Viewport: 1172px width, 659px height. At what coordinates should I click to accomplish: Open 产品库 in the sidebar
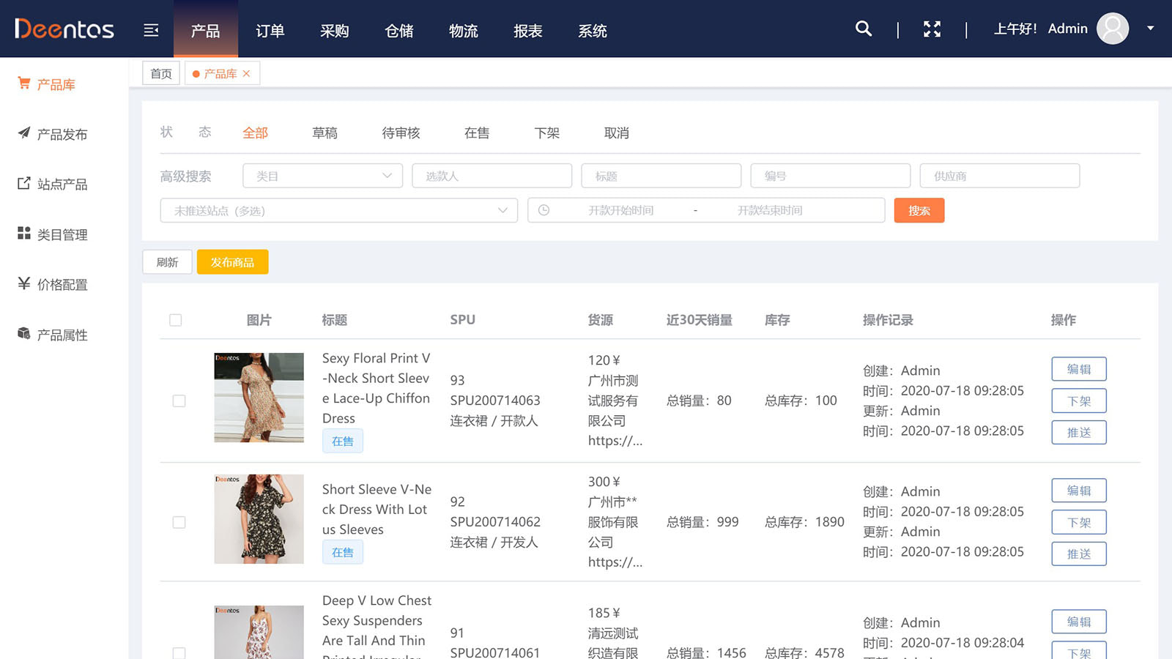47,84
